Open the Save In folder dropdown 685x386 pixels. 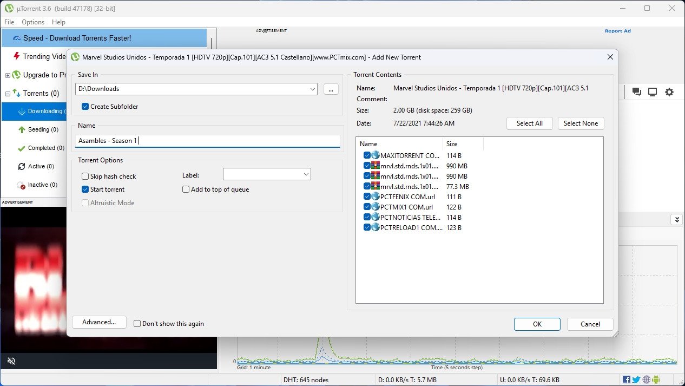pos(312,89)
